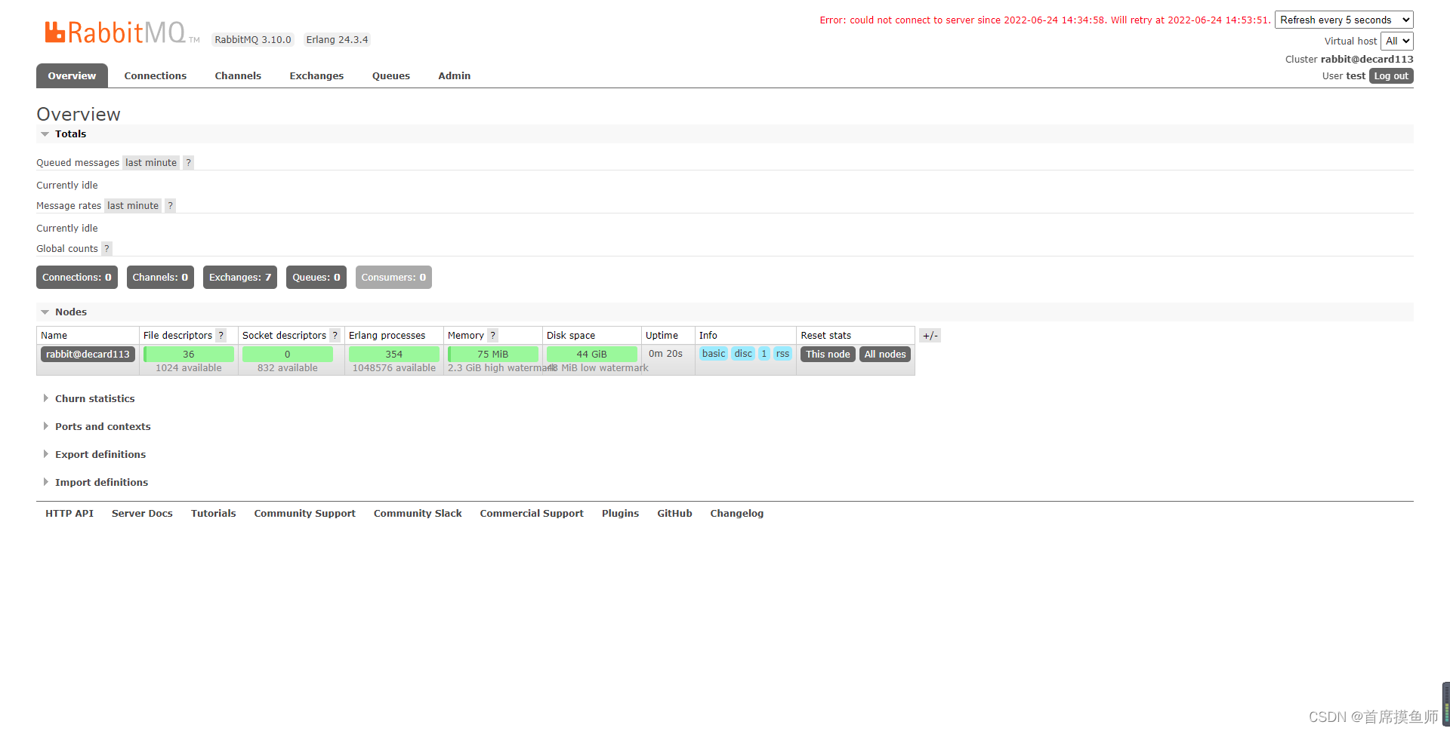This screenshot has width=1450, height=731.
Task: Click the Memory 75 MiB usage bar
Action: [493, 355]
